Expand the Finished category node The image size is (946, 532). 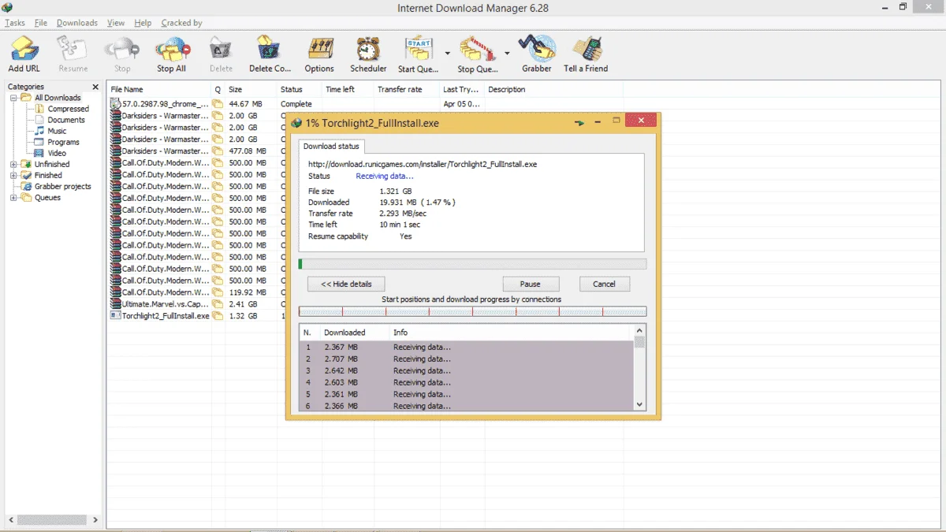click(x=13, y=175)
